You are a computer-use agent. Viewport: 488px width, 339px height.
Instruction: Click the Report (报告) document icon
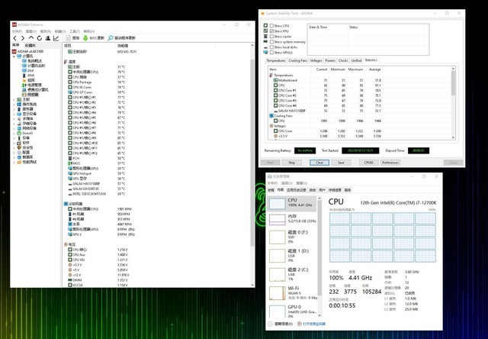click(x=69, y=38)
